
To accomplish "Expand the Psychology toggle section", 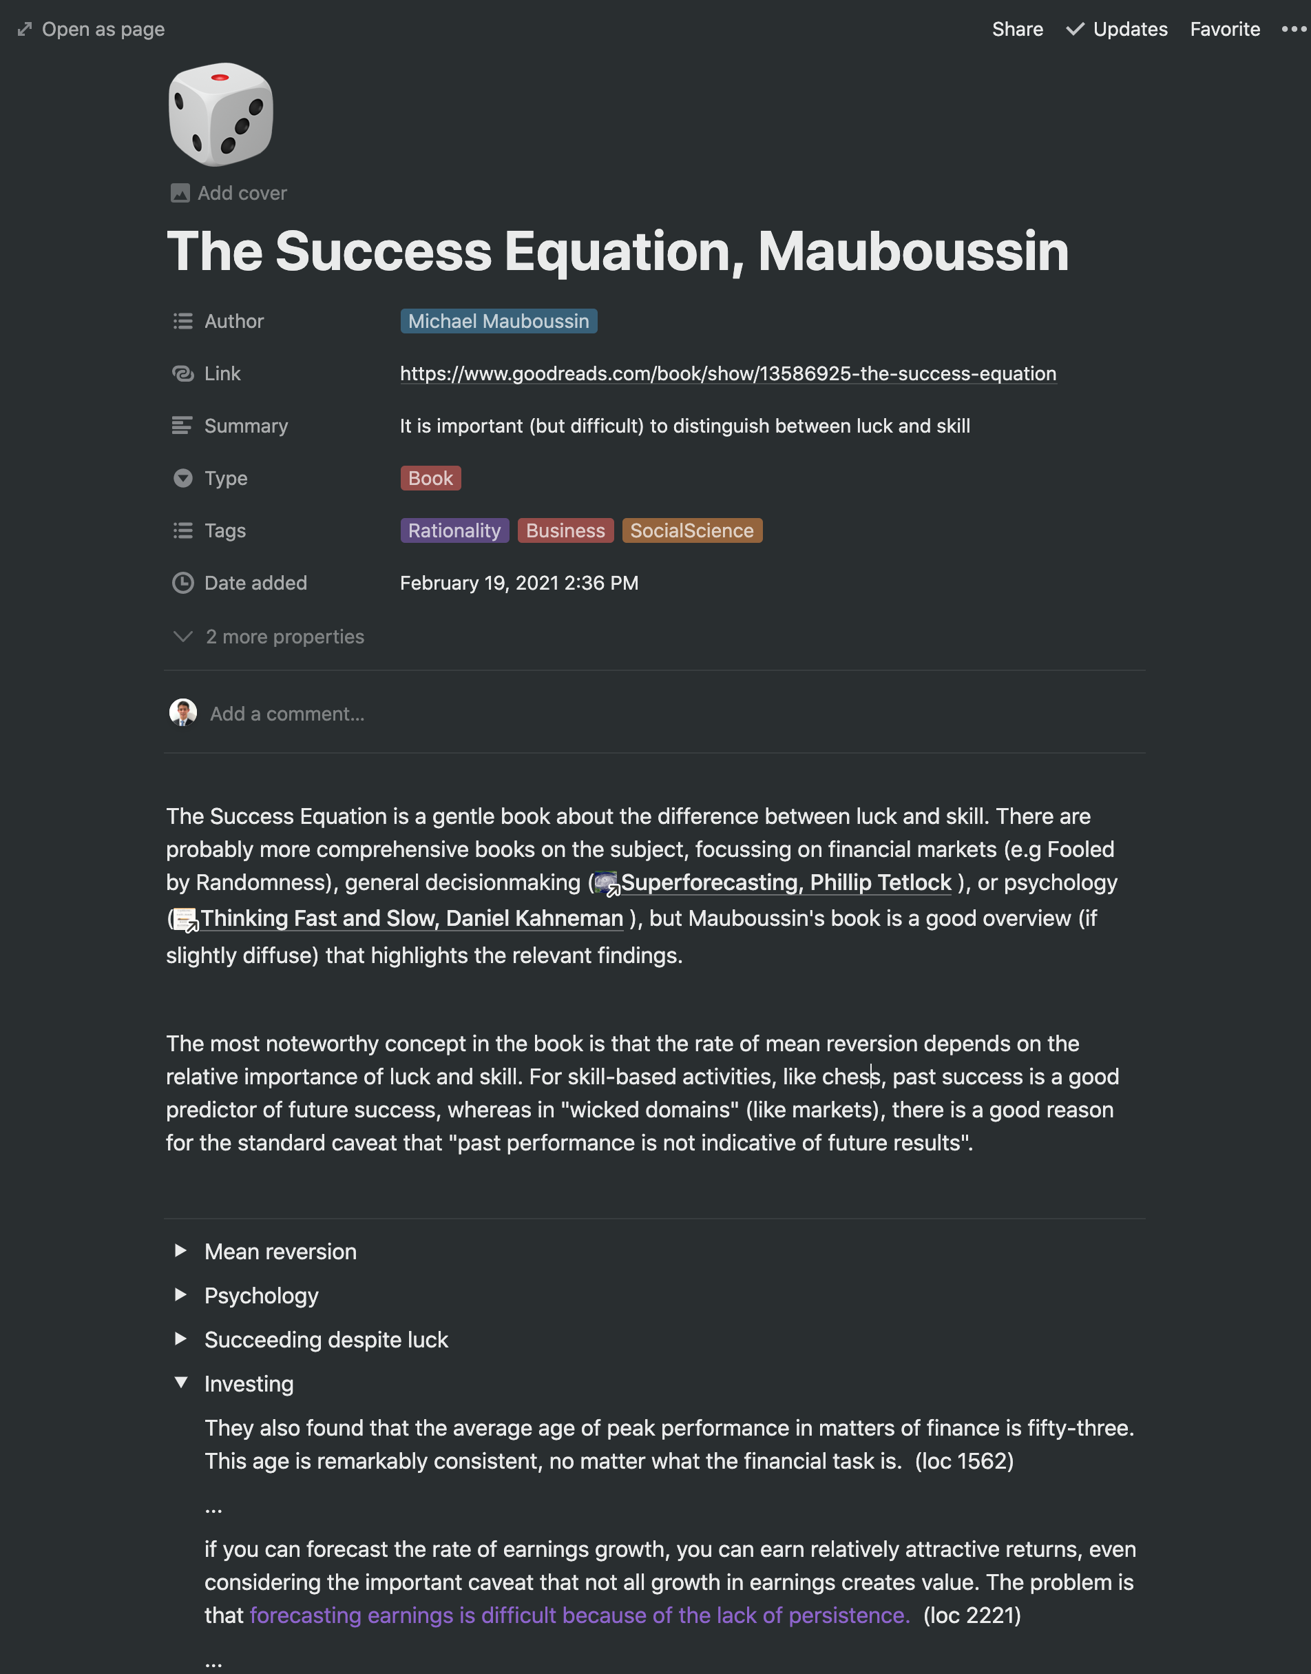I will [180, 1294].
